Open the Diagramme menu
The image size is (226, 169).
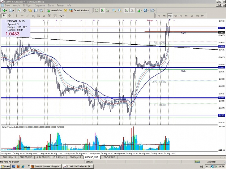(x=40, y=5)
